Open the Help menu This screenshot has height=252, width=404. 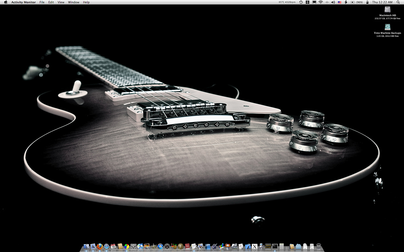(86, 2)
